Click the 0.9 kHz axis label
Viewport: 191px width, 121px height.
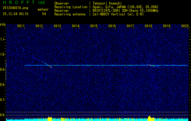pyautogui.click(x=2, y=70)
